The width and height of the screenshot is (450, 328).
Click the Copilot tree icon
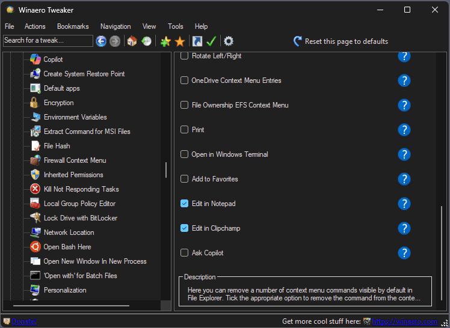(x=35, y=59)
